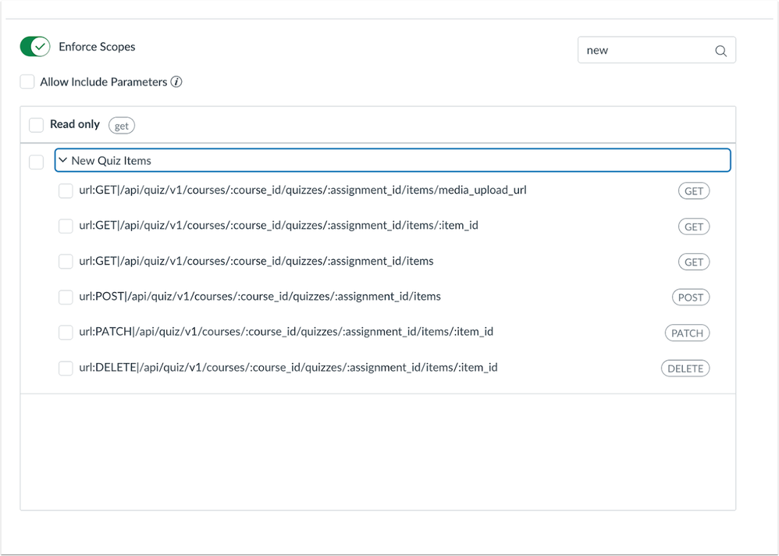The height and width of the screenshot is (556, 779).
Task: Click the Allow Include Parameters label
Action: click(x=103, y=82)
